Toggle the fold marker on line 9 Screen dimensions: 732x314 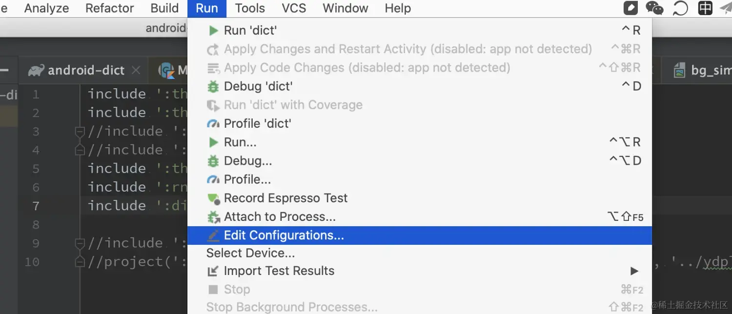point(80,243)
